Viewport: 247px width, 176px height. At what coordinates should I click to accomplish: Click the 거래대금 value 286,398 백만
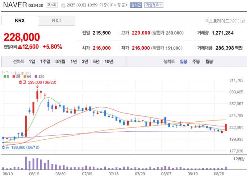click(229, 48)
